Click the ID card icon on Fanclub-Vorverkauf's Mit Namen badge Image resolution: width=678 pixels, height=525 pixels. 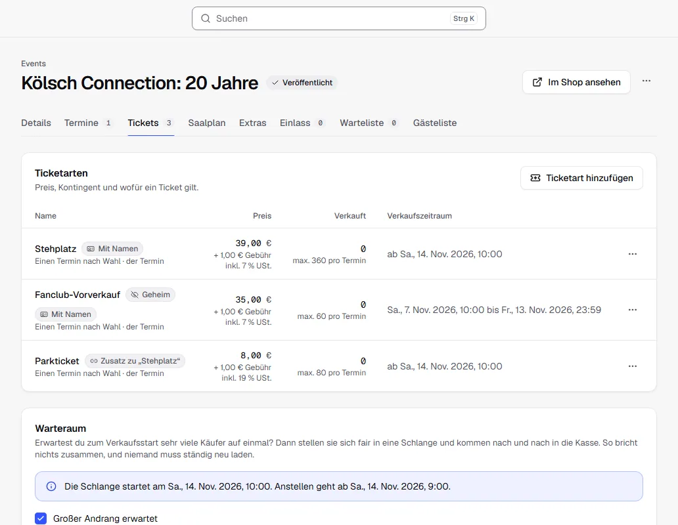click(44, 314)
